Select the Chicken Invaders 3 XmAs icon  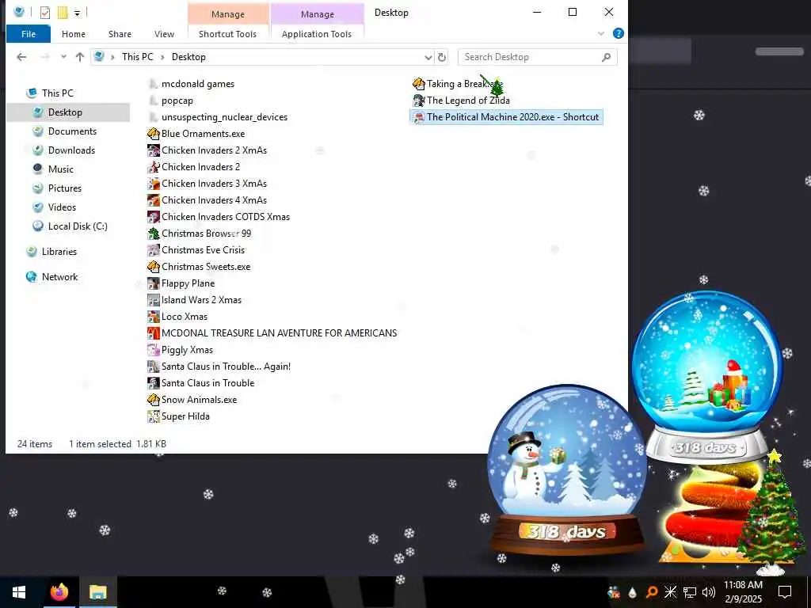(x=153, y=184)
